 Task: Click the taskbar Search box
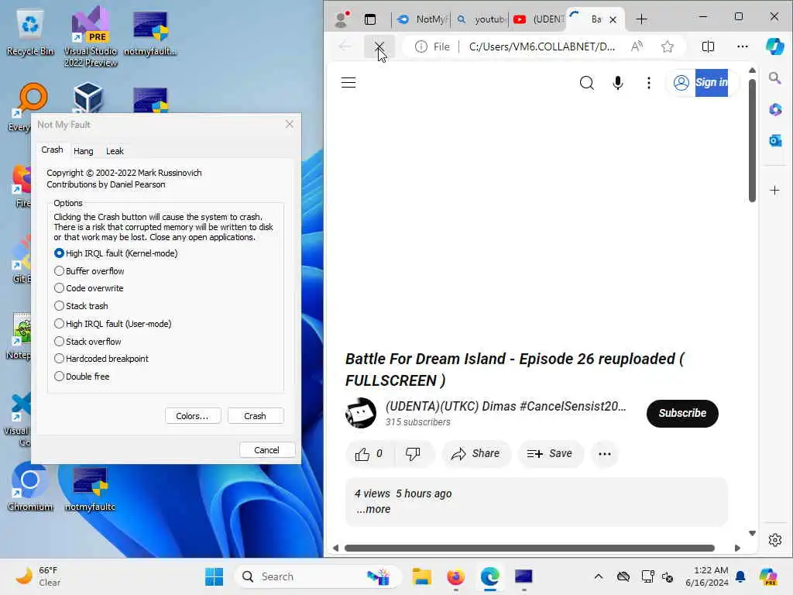(318, 576)
